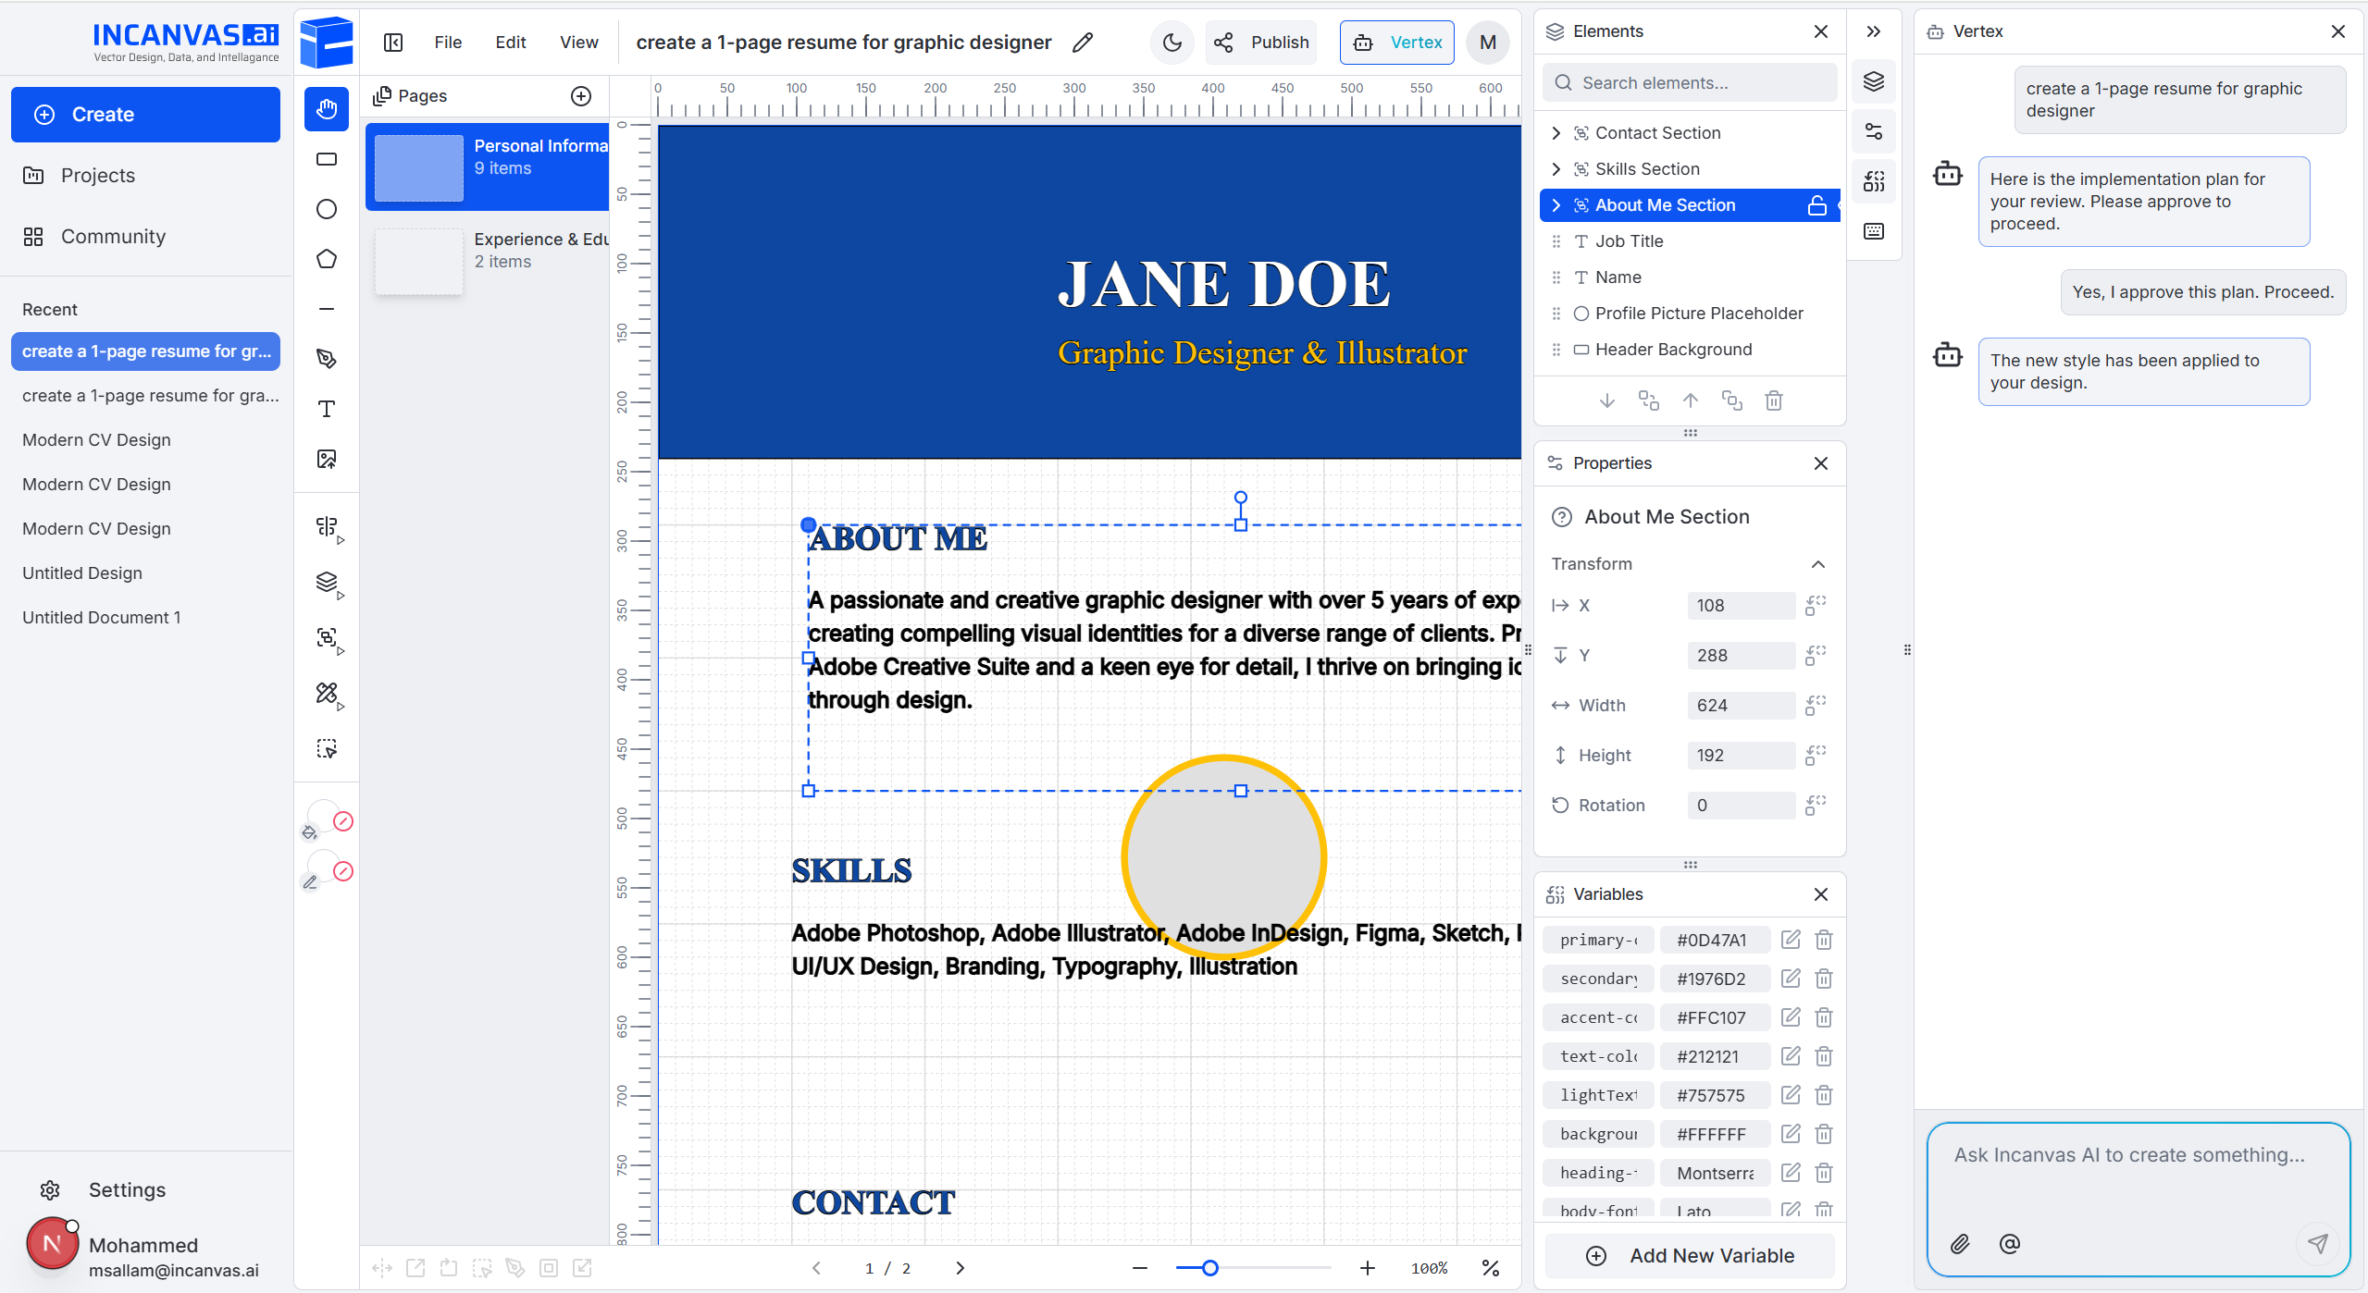Screen dimensions: 2368x1293
Task: Expand the Skills Section tree item
Action: (1556, 168)
